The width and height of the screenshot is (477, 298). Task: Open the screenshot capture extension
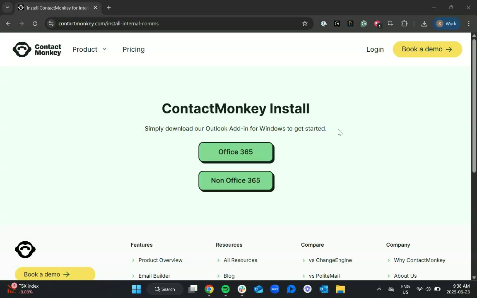[x=390, y=23]
